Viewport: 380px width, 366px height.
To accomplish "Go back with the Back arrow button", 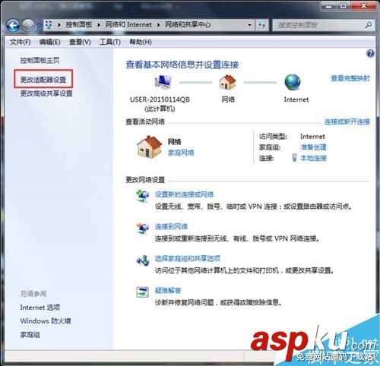I will click(x=13, y=25).
